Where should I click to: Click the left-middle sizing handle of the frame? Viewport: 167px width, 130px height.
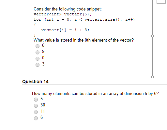21,36
